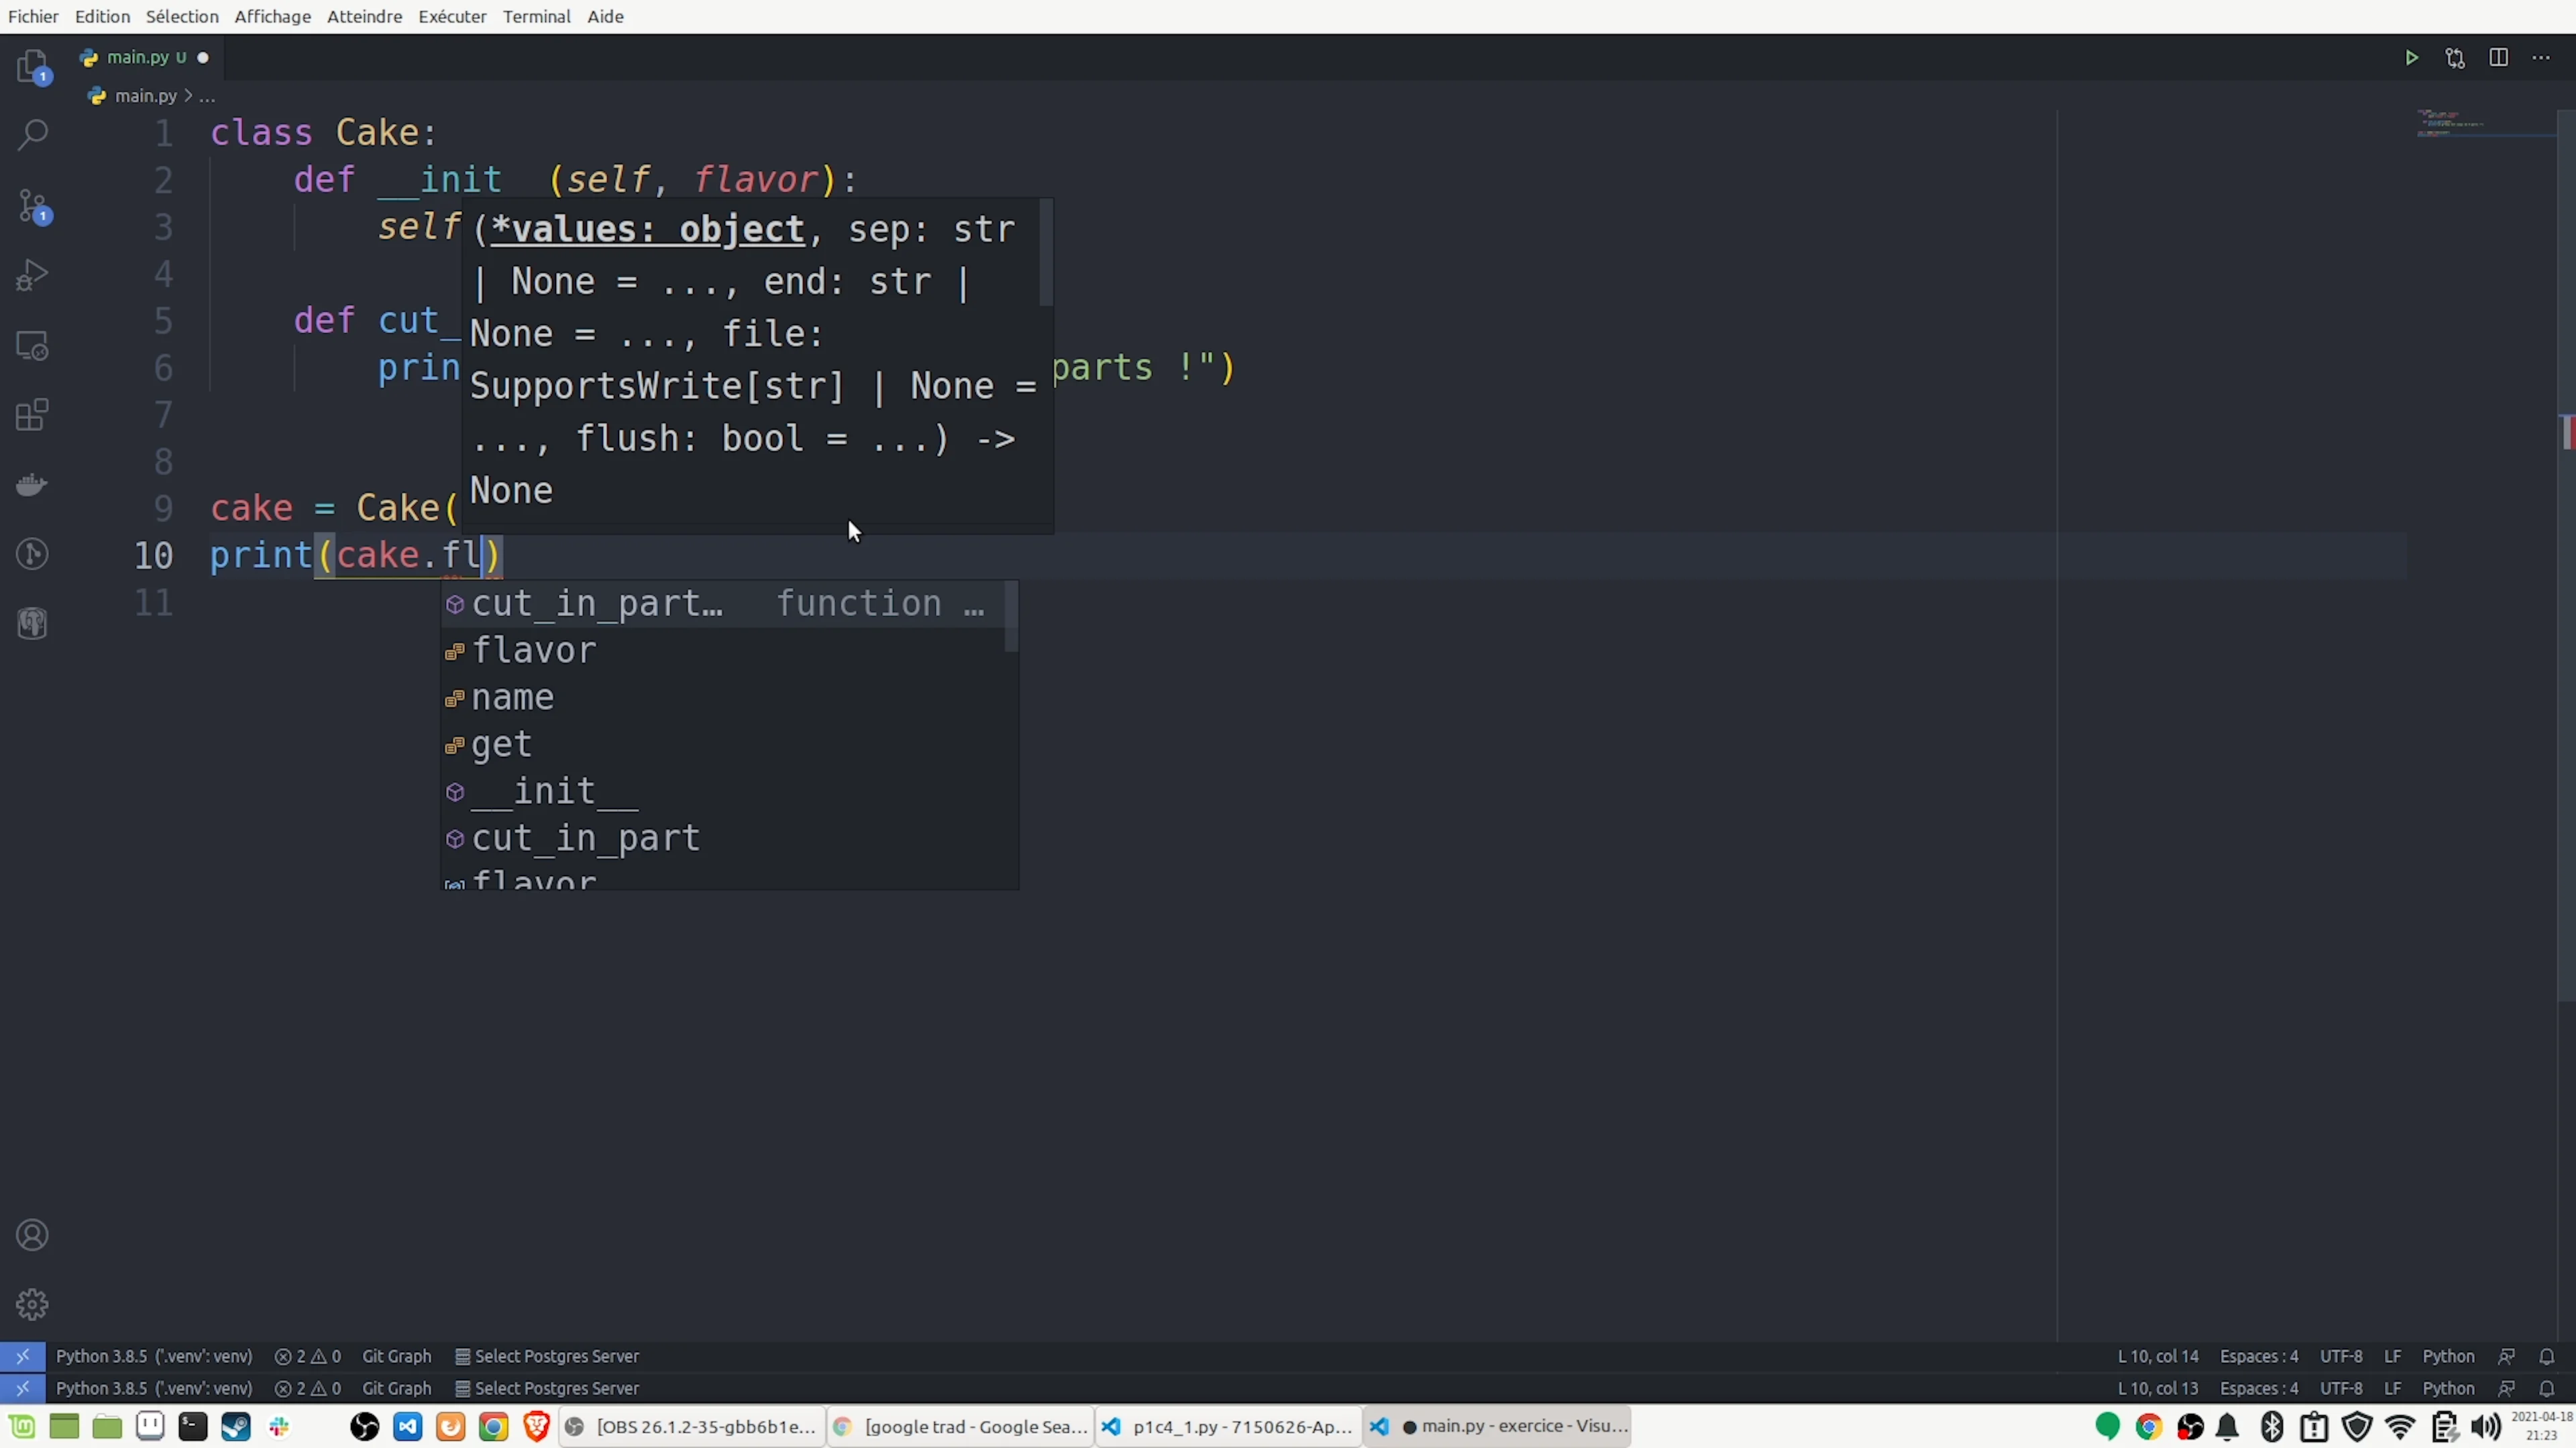Open the Manage gear icon
Screen dimensions: 2576x1448
32,1304
